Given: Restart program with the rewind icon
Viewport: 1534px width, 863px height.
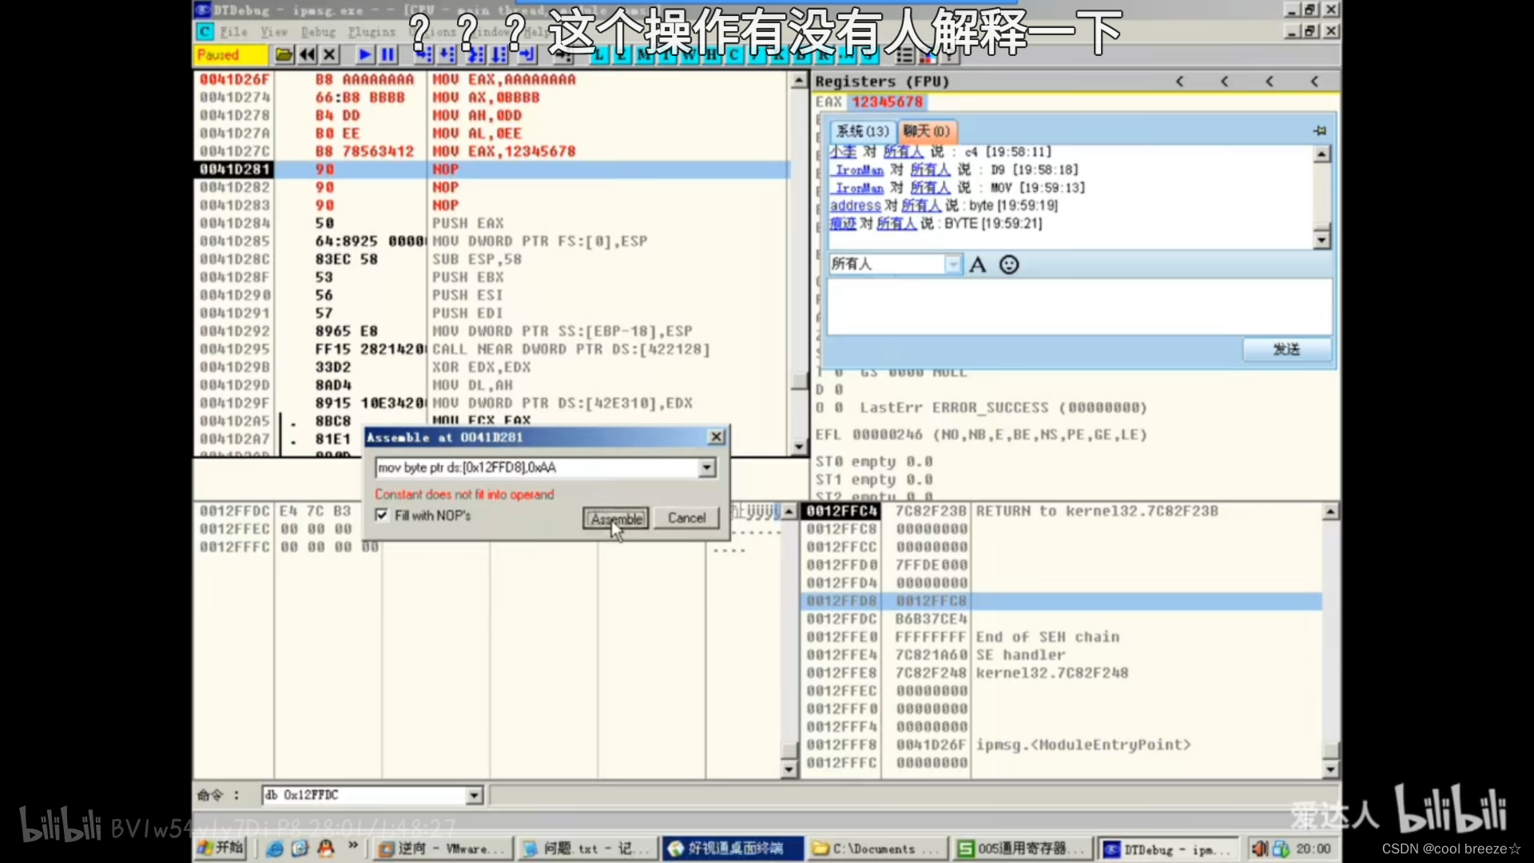Looking at the screenshot, I should 307,54.
